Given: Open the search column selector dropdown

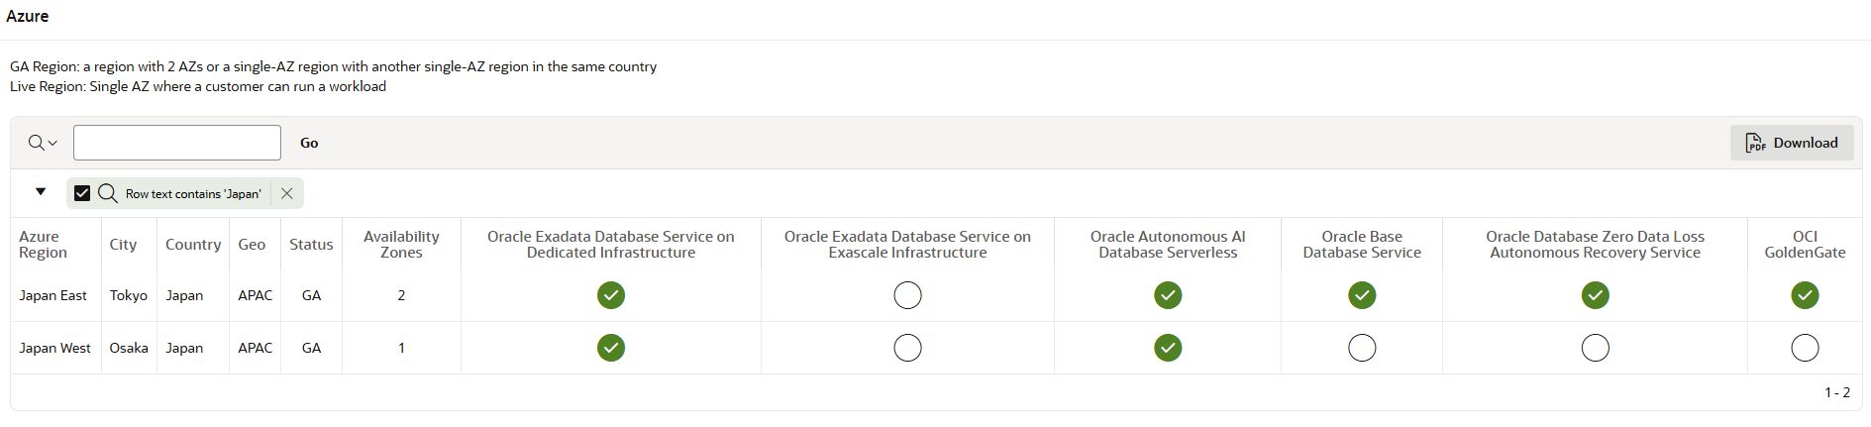Looking at the screenshot, I should (x=43, y=143).
